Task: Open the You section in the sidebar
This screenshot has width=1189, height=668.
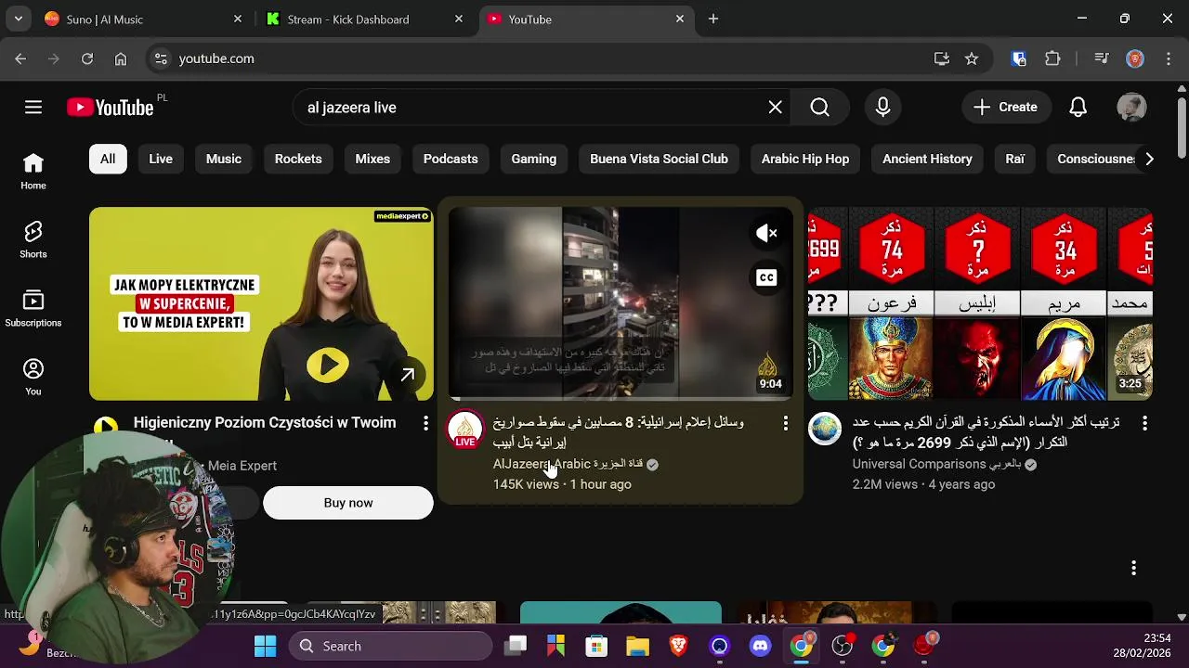Action: [x=33, y=378]
